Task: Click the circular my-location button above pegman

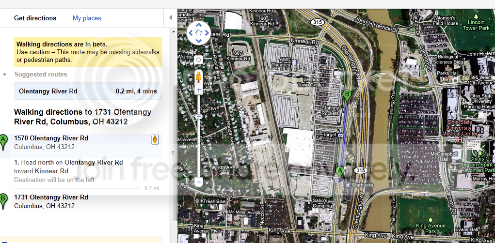Action: click(198, 60)
